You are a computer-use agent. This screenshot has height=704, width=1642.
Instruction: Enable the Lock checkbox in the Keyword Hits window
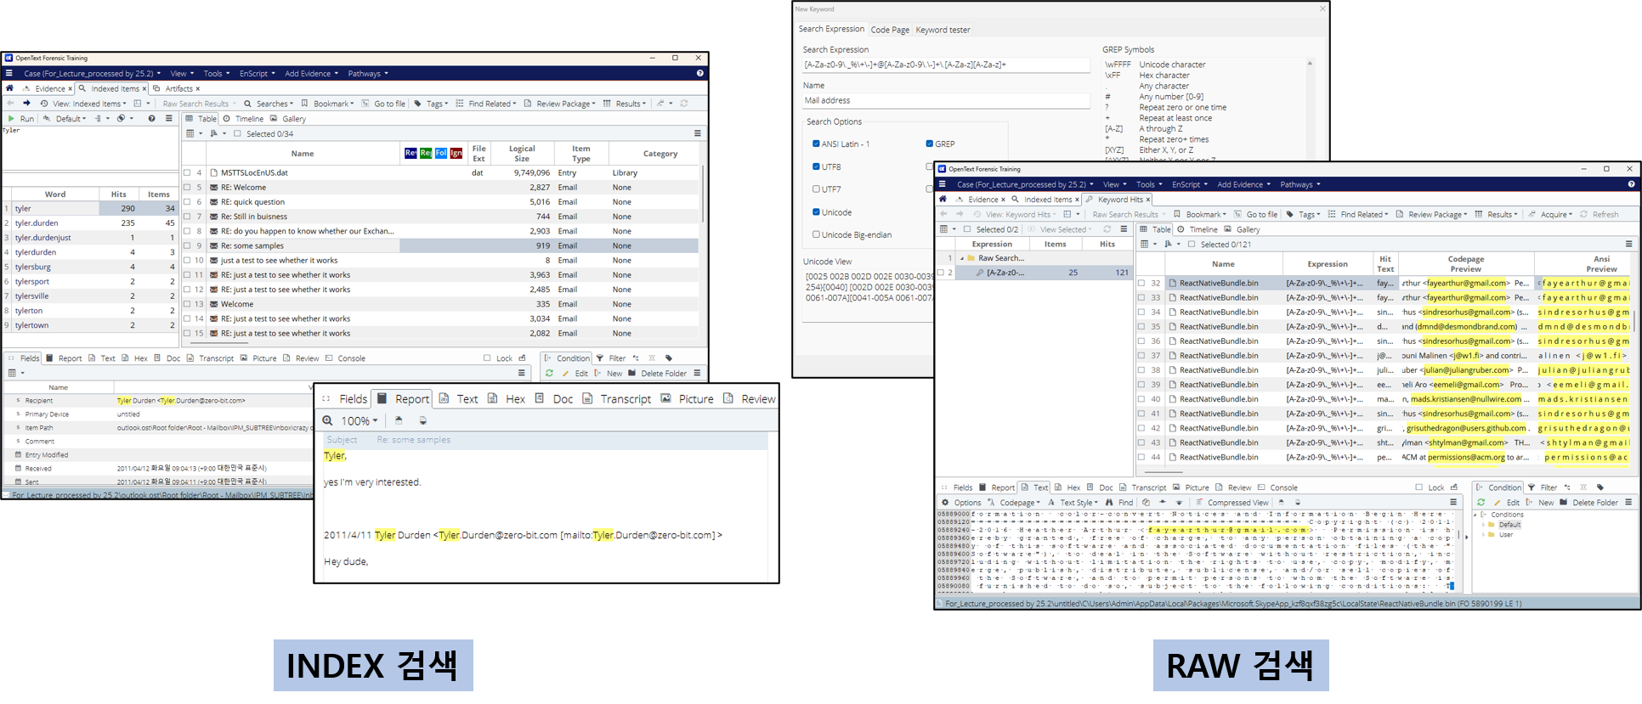coord(1419,487)
